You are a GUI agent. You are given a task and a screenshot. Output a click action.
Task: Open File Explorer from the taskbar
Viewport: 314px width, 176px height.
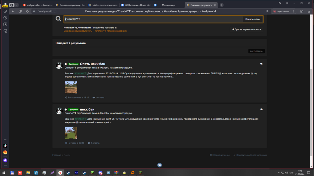[x=28, y=173]
